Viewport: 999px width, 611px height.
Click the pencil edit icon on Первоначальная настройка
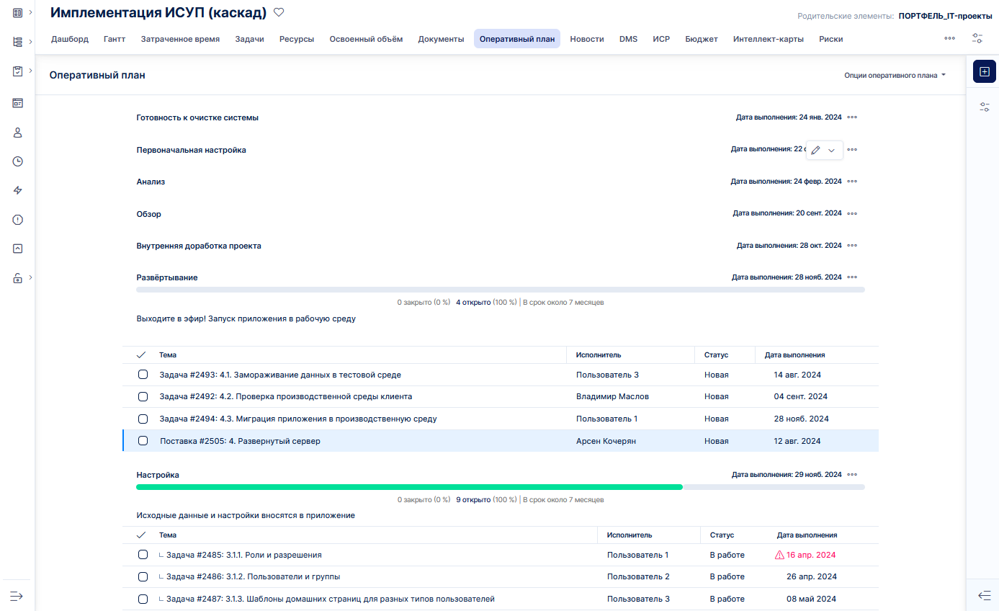pyautogui.click(x=815, y=150)
